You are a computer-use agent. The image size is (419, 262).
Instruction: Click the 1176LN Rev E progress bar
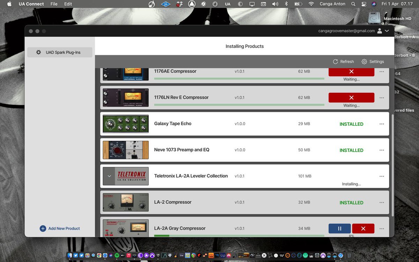[x=239, y=105]
